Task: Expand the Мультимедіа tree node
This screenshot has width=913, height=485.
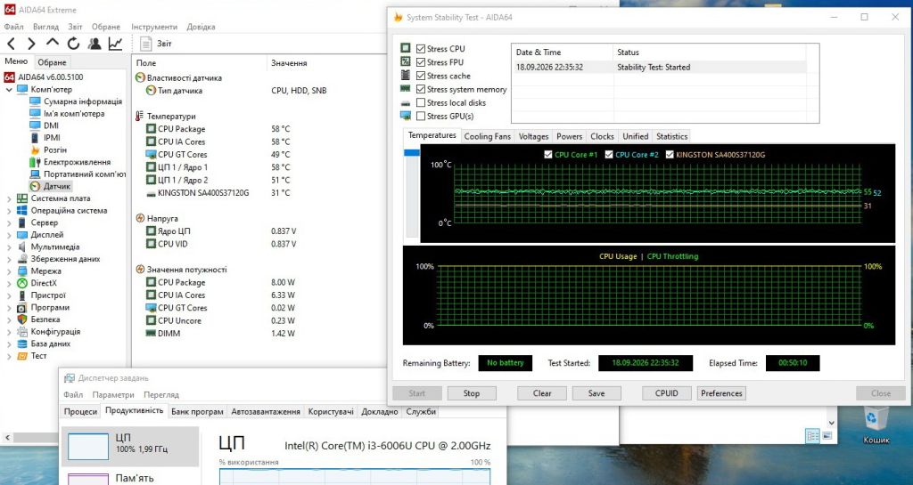Action: [9, 247]
